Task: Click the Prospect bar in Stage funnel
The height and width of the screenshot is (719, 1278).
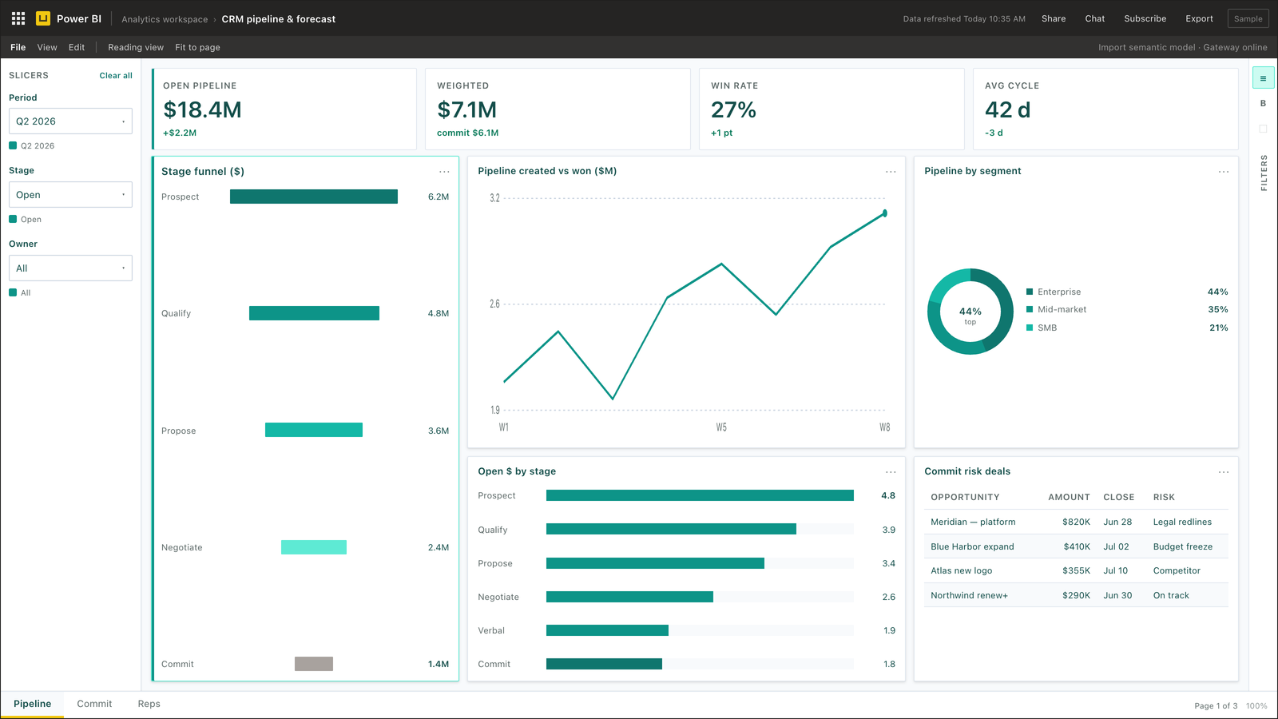Action: pyautogui.click(x=314, y=197)
